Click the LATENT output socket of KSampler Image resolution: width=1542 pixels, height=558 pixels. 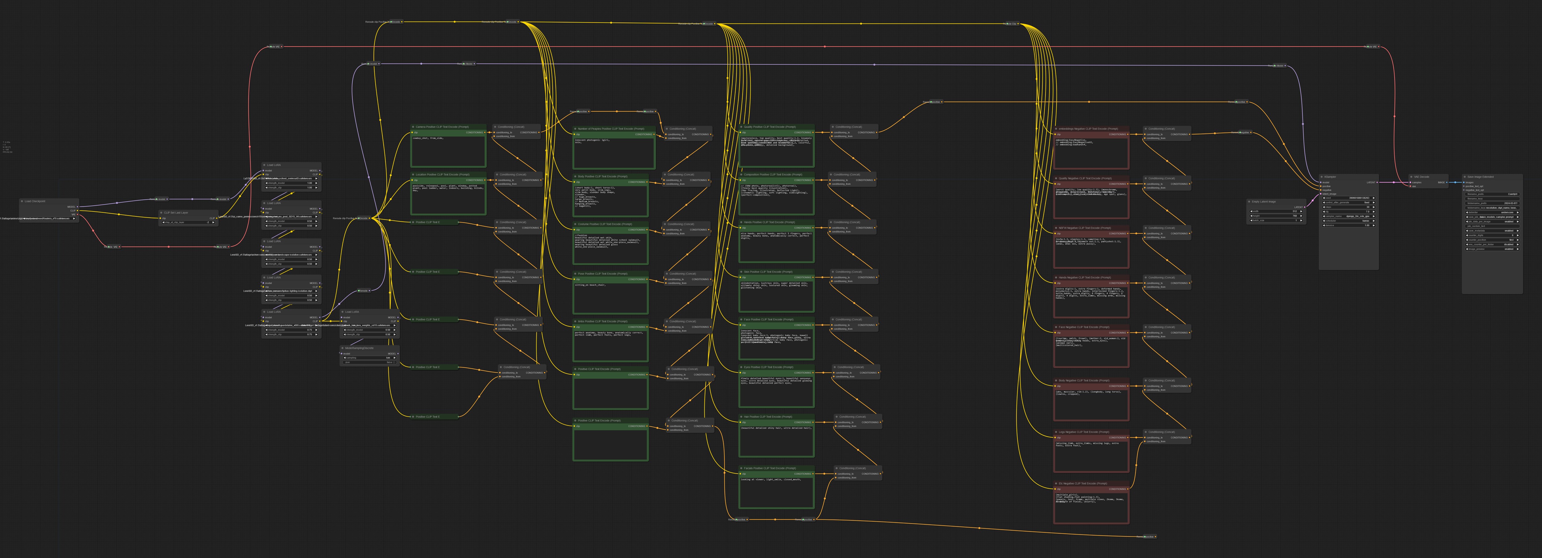tap(1377, 183)
